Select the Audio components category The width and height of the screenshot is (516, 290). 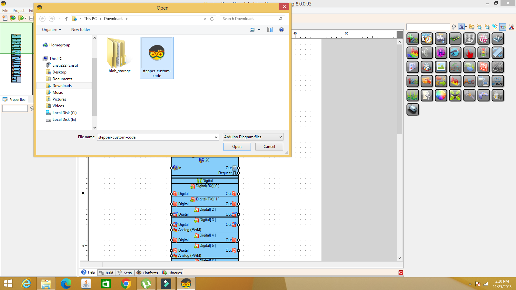coord(427,53)
